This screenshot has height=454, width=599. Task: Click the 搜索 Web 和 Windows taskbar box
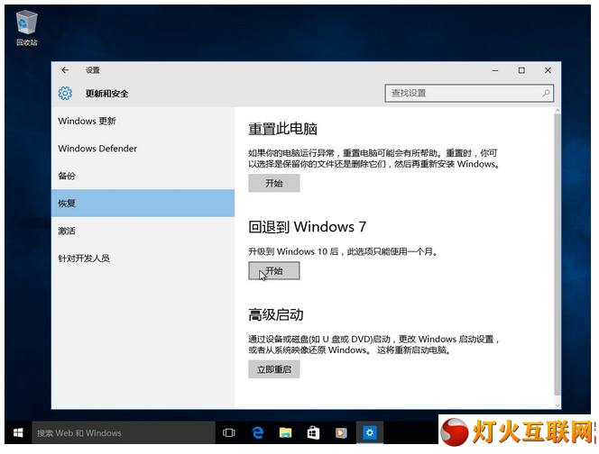(124, 432)
